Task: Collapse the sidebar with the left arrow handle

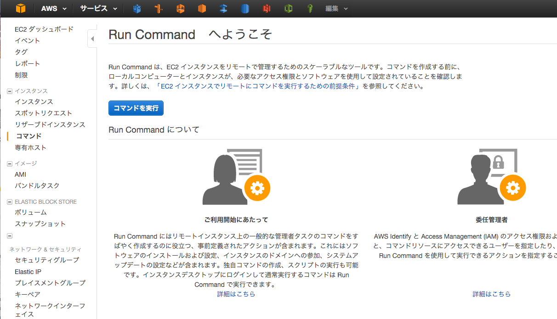Action: pos(92,39)
